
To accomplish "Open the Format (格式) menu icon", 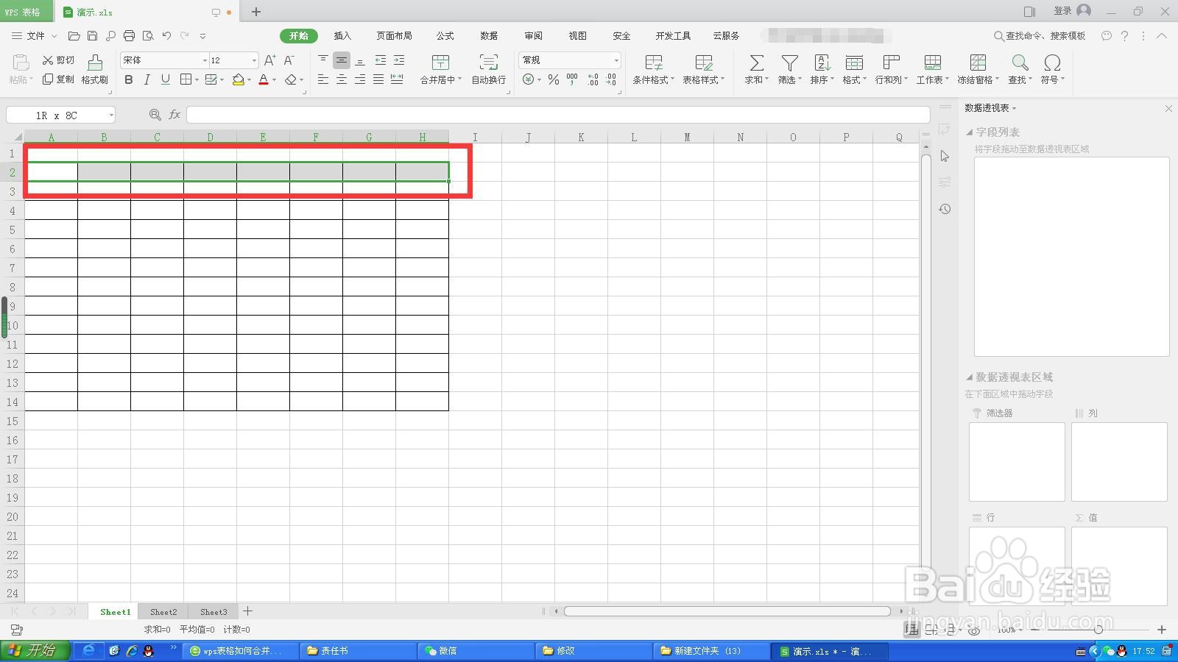I will click(854, 63).
